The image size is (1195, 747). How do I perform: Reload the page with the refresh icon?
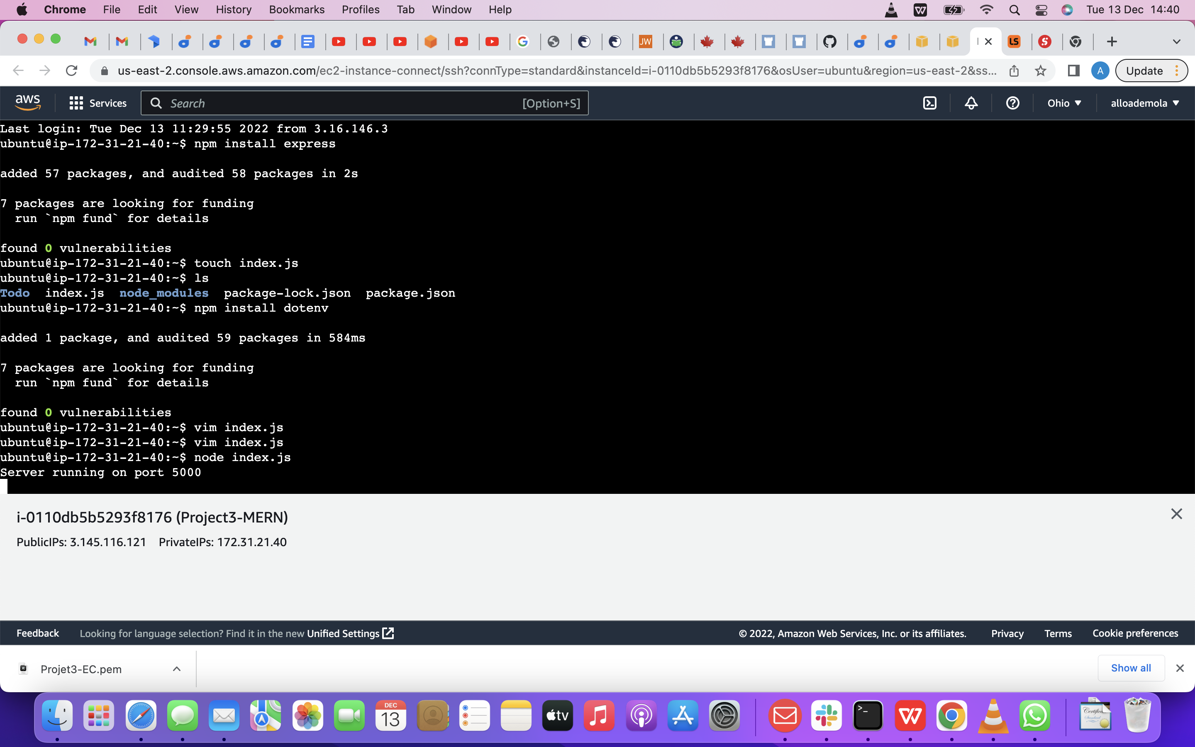tap(72, 70)
